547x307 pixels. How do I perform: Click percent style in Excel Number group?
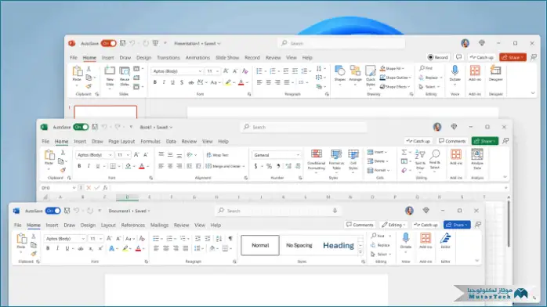(x=269, y=166)
